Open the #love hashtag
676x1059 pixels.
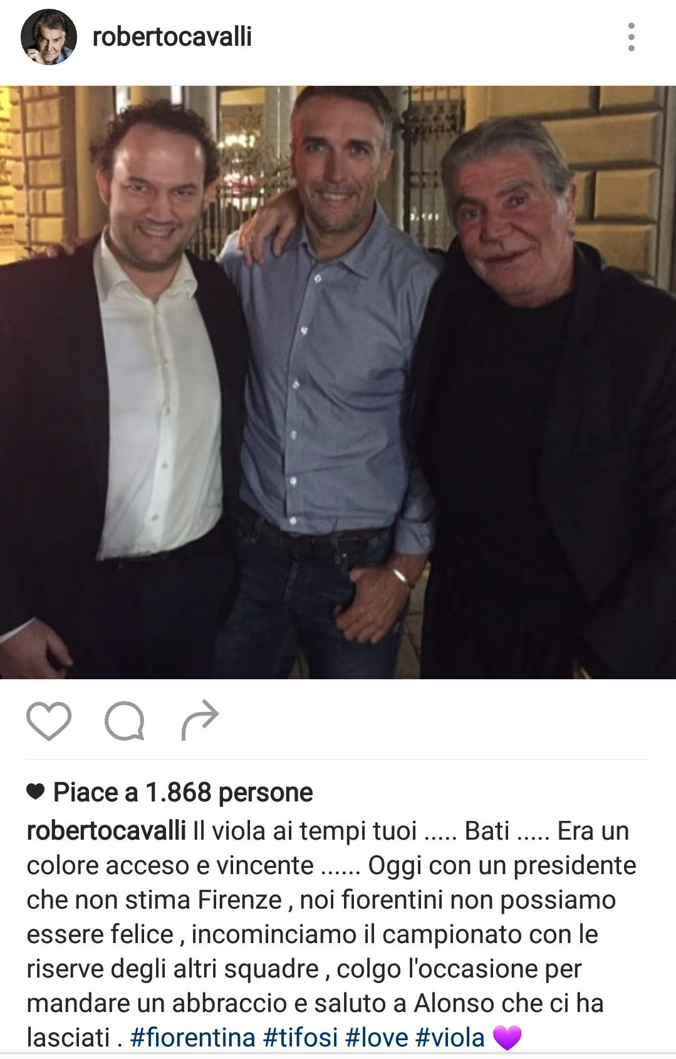[377, 1038]
